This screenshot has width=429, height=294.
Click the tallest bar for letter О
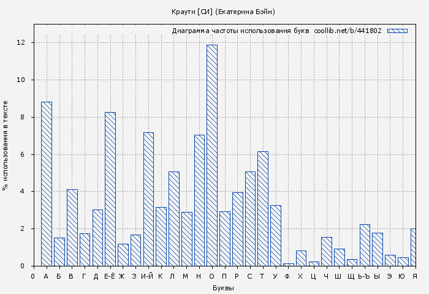[x=212, y=156]
